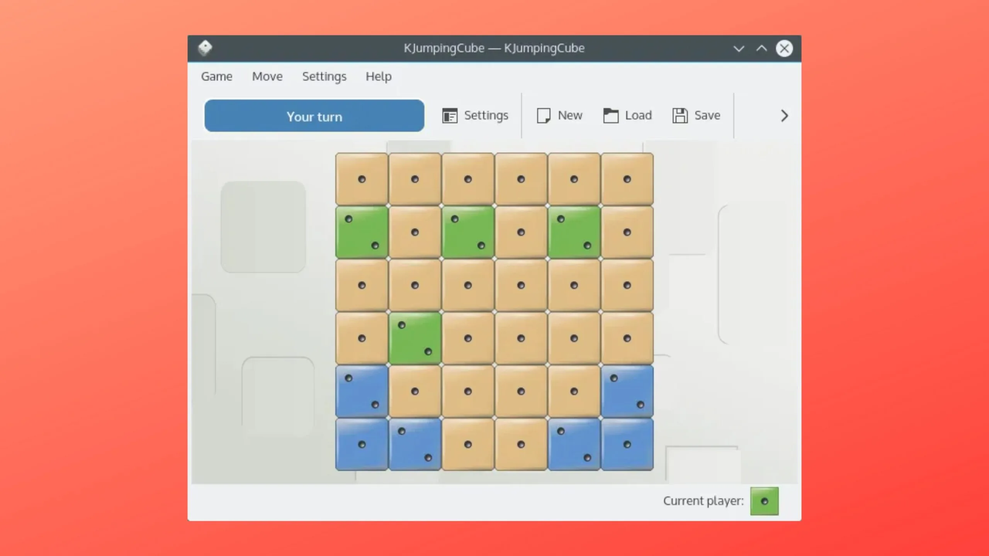
Task: Click the blue two-dot cube at left of row five
Action: coord(362,392)
